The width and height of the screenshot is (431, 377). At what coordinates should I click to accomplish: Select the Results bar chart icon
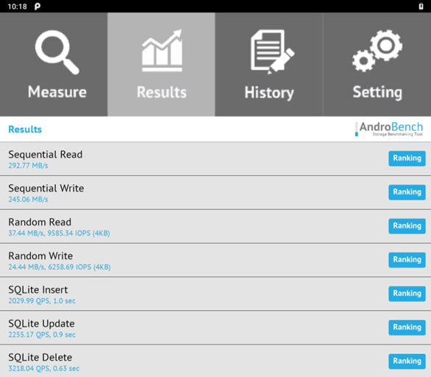pyautogui.click(x=162, y=51)
